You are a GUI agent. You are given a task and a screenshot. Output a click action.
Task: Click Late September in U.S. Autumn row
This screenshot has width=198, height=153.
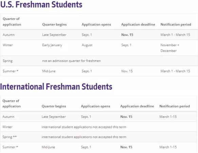coord(54,35)
